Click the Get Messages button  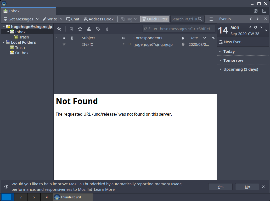point(18,19)
